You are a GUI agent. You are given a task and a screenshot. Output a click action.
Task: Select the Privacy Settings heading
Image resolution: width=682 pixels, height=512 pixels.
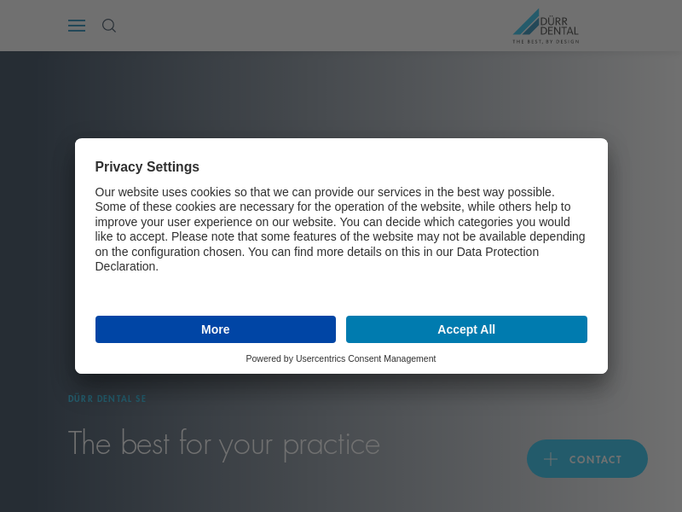coord(147,166)
